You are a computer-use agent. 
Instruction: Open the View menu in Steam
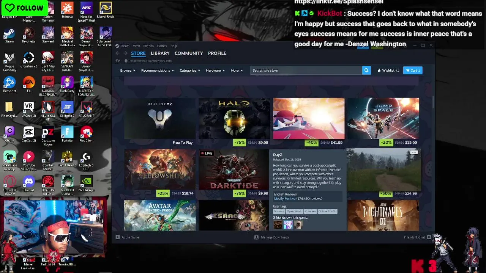pos(136,46)
